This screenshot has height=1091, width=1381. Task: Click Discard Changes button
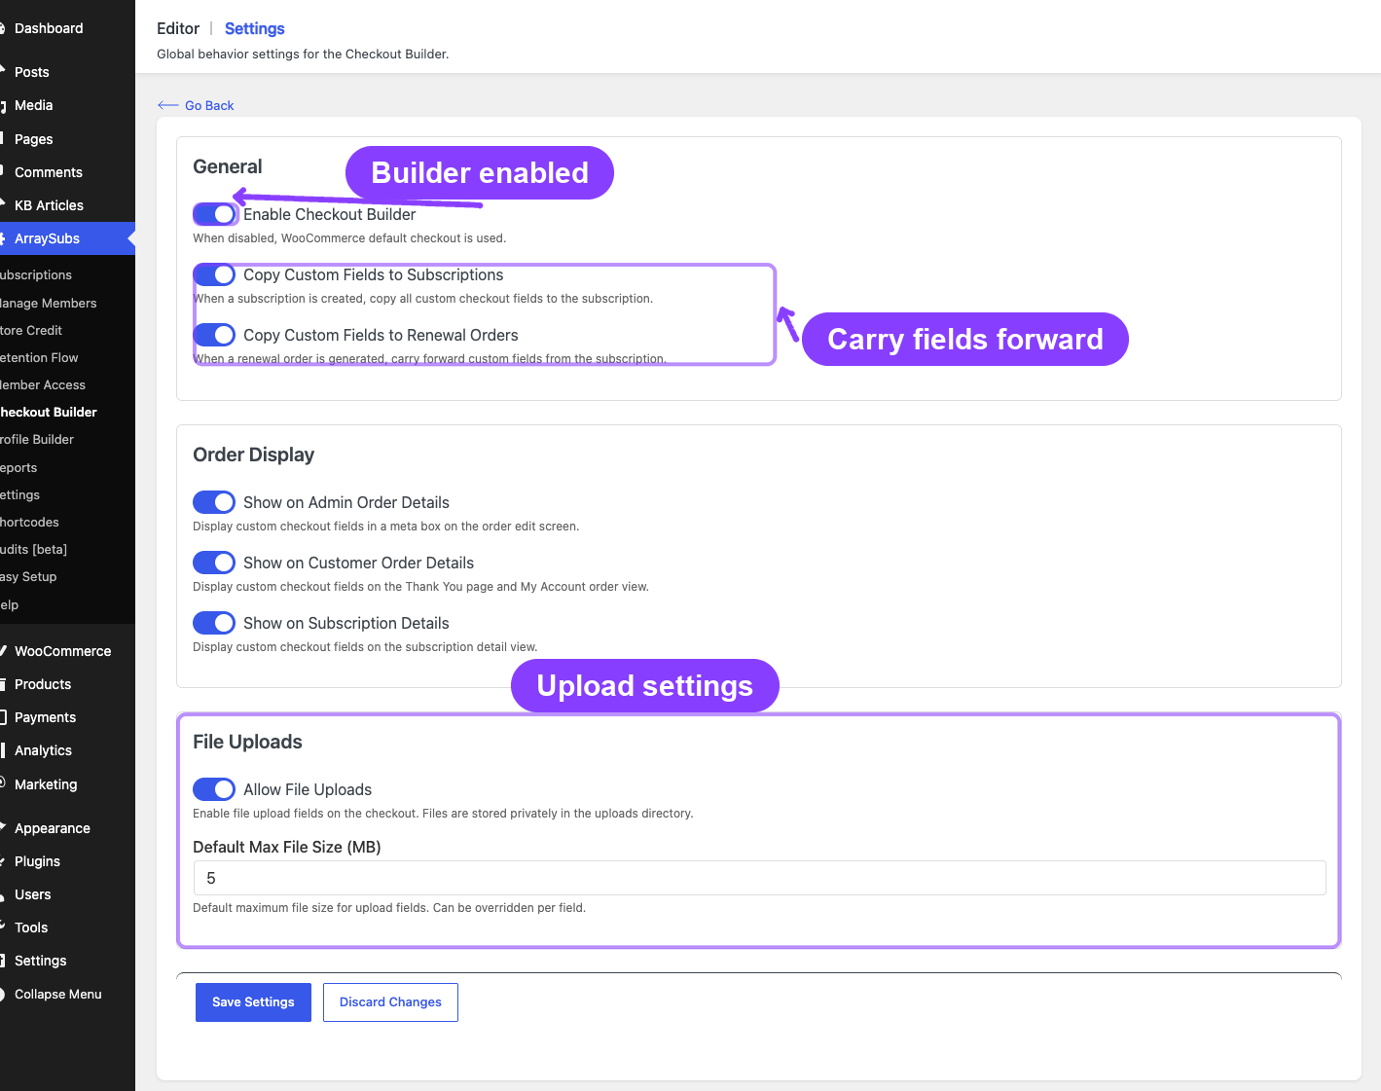pyautogui.click(x=390, y=1002)
